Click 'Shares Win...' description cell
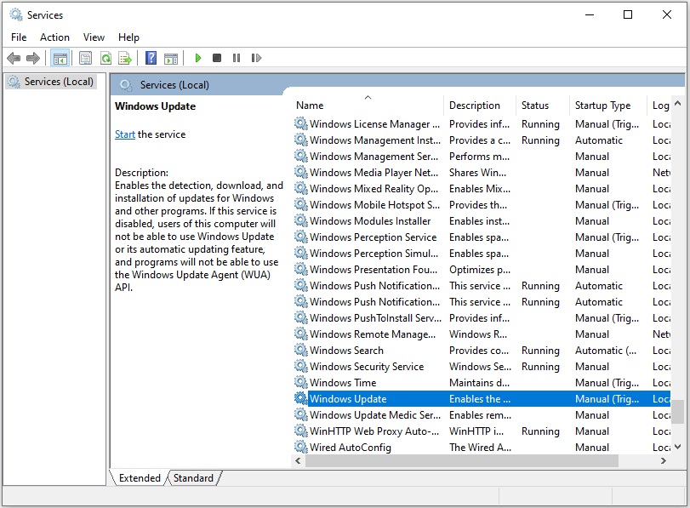The height and width of the screenshot is (508, 690). [x=477, y=173]
